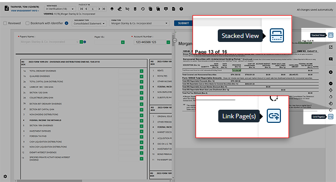Viewport: 336px width, 182px height.
Task: Click green icon beside Payers Name field
Action: coord(81,42)
